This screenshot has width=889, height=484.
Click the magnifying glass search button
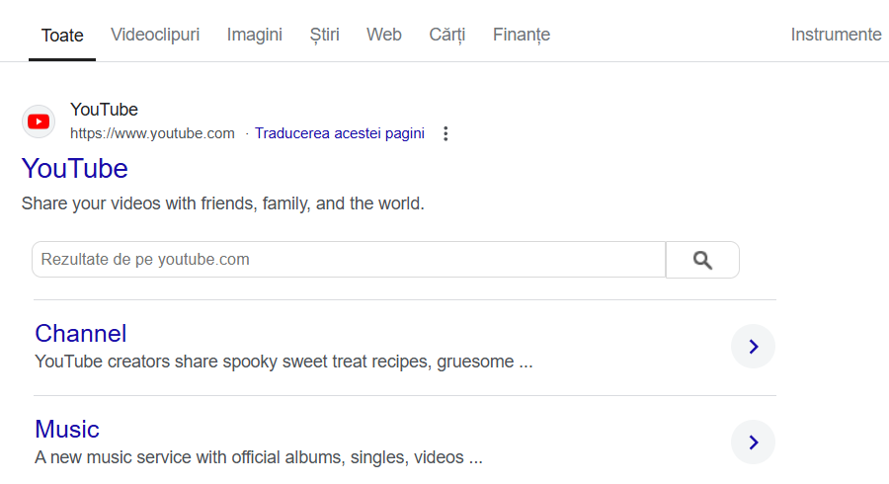tap(702, 260)
